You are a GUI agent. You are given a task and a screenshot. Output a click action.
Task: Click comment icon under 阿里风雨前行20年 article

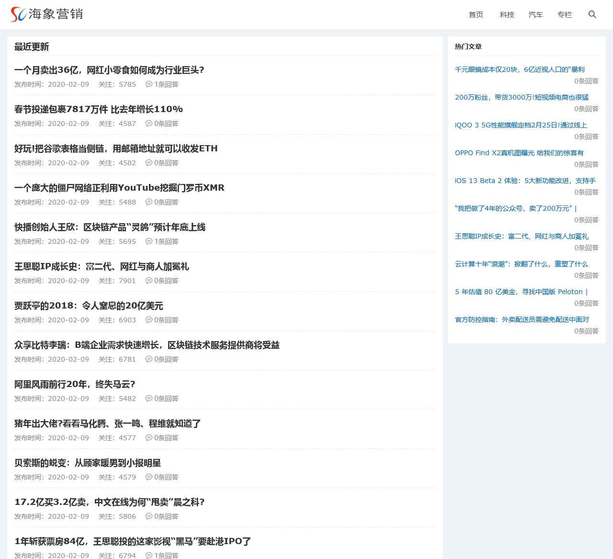tap(149, 399)
